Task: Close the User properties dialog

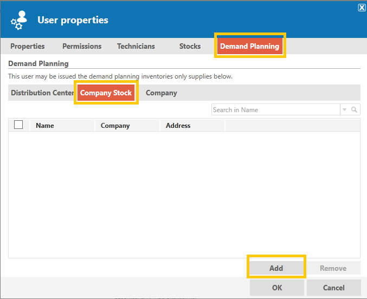Action: pyautogui.click(x=362, y=8)
